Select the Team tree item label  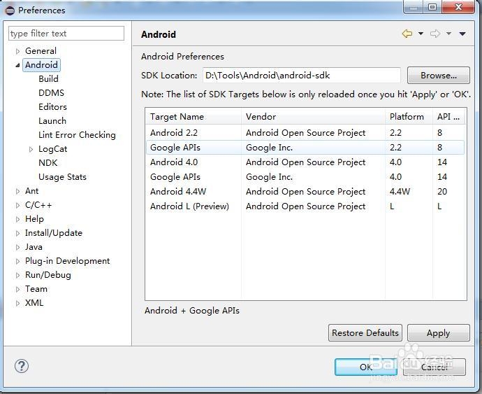coord(36,289)
